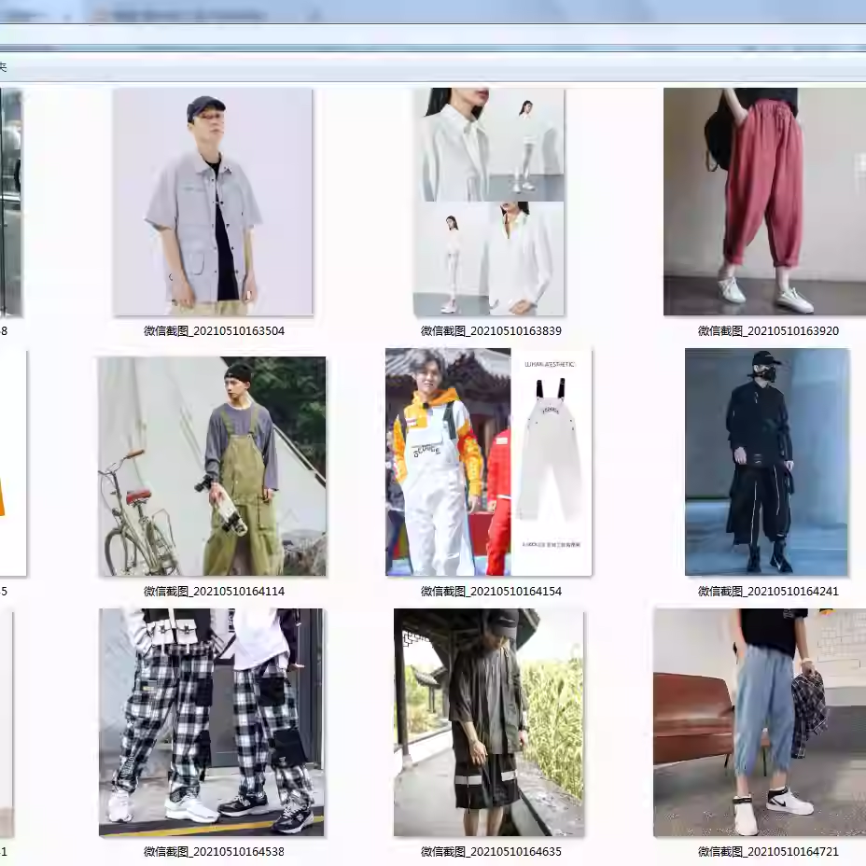Select the white shirt collage thumbnail 微信截图_20210510163839
This screenshot has height=866, width=866.
click(x=488, y=201)
